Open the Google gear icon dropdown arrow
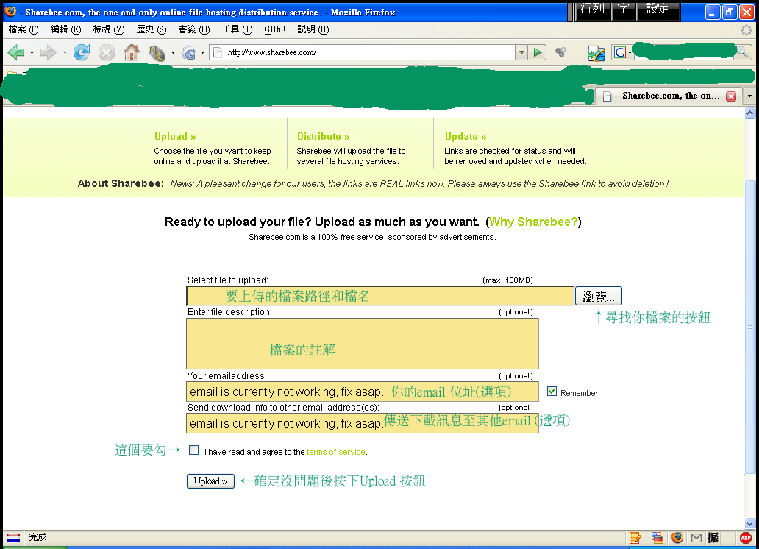The image size is (759, 549). (202, 52)
